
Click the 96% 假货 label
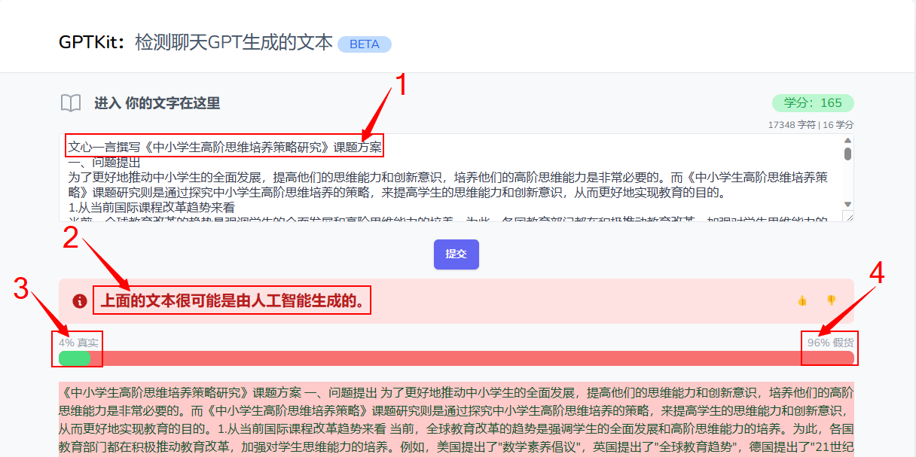click(x=831, y=343)
